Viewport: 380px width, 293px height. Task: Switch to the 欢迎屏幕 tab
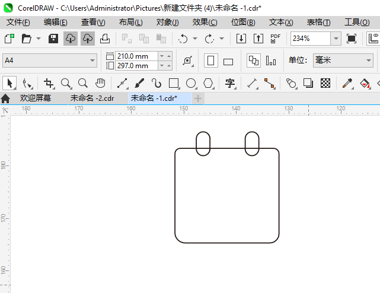(36, 98)
